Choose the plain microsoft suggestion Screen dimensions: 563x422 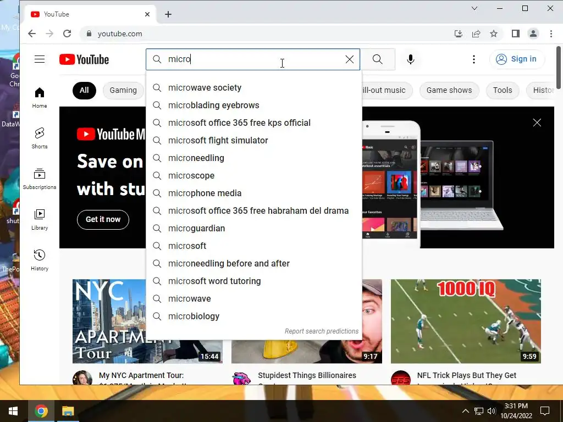(254, 246)
